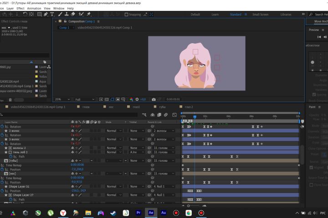Screen dimensions: 328x218
Task: Click the 04s mark on time ruler
Action: coord(229,116)
